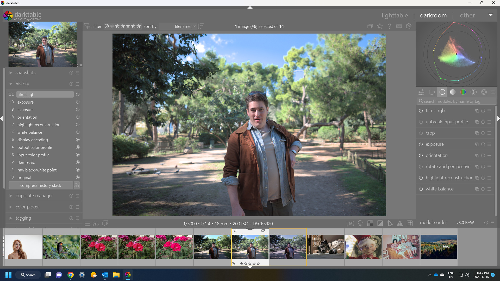Click compress history stack button
500x281 pixels.
41,186
